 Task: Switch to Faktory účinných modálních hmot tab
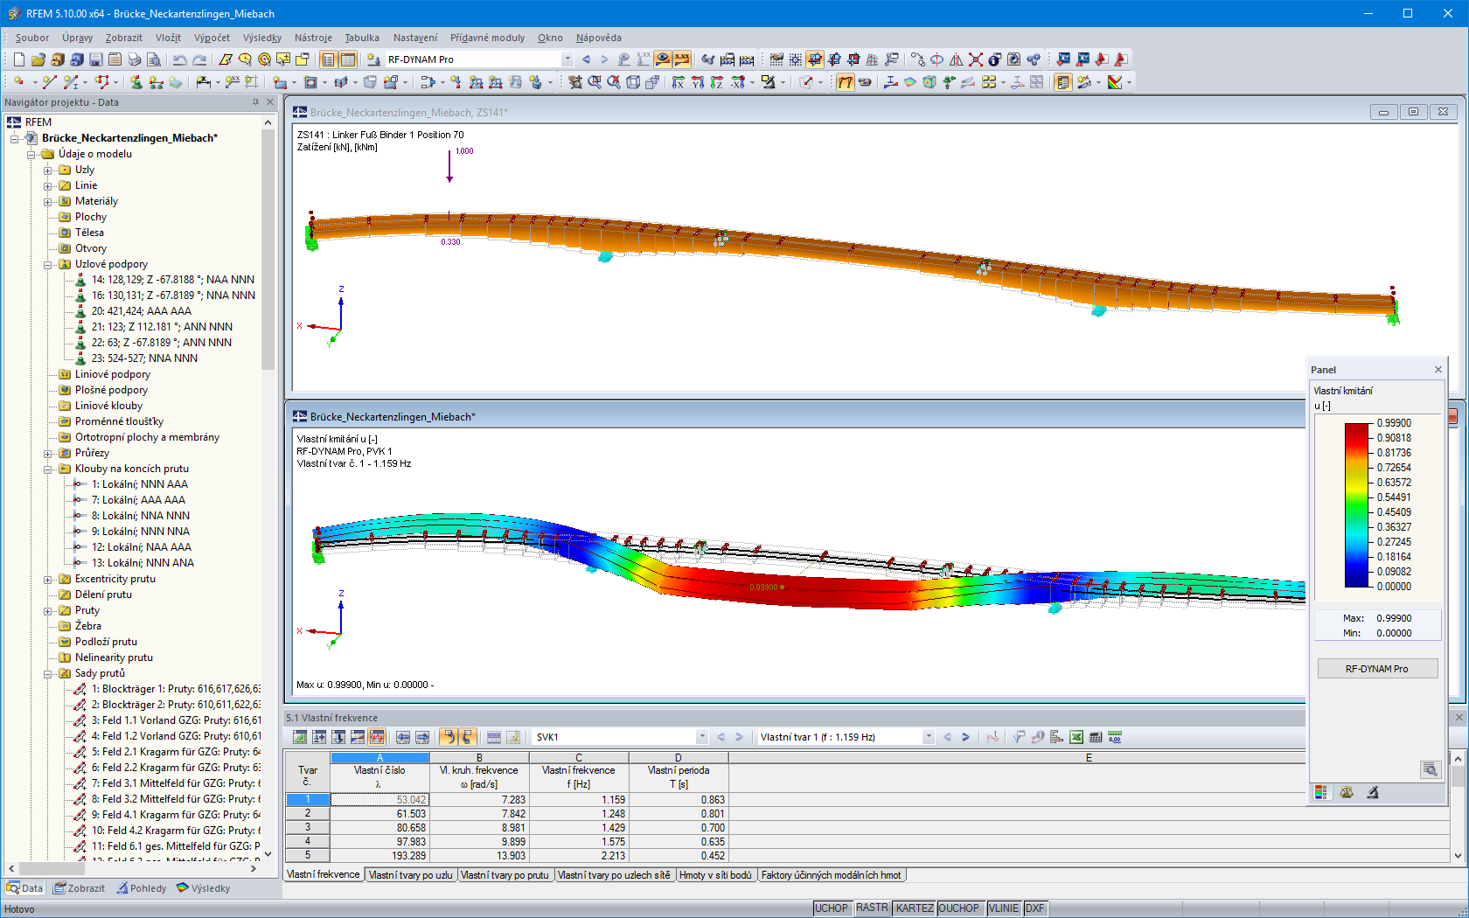tap(831, 875)
